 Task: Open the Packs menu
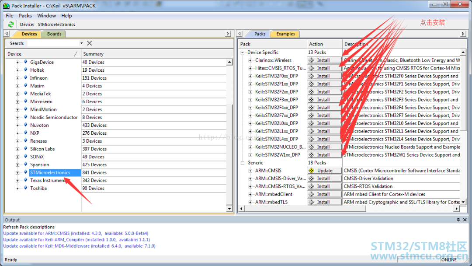pyautogui.click(x=25, y=16)
